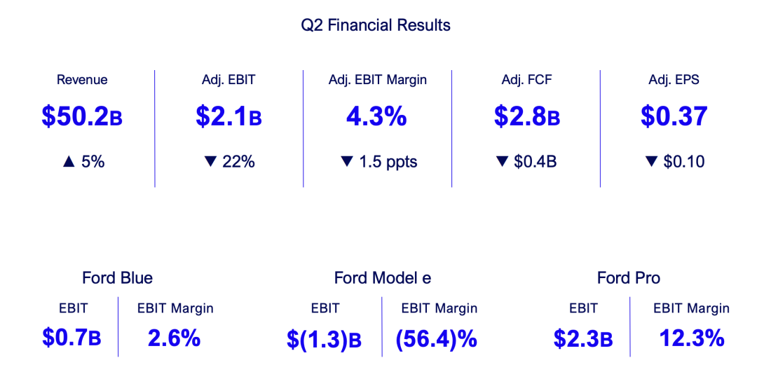Select Ford Blue's $0.7B EBIT value
This screenshot has width=757, height=372.
[x=71, y=338]
